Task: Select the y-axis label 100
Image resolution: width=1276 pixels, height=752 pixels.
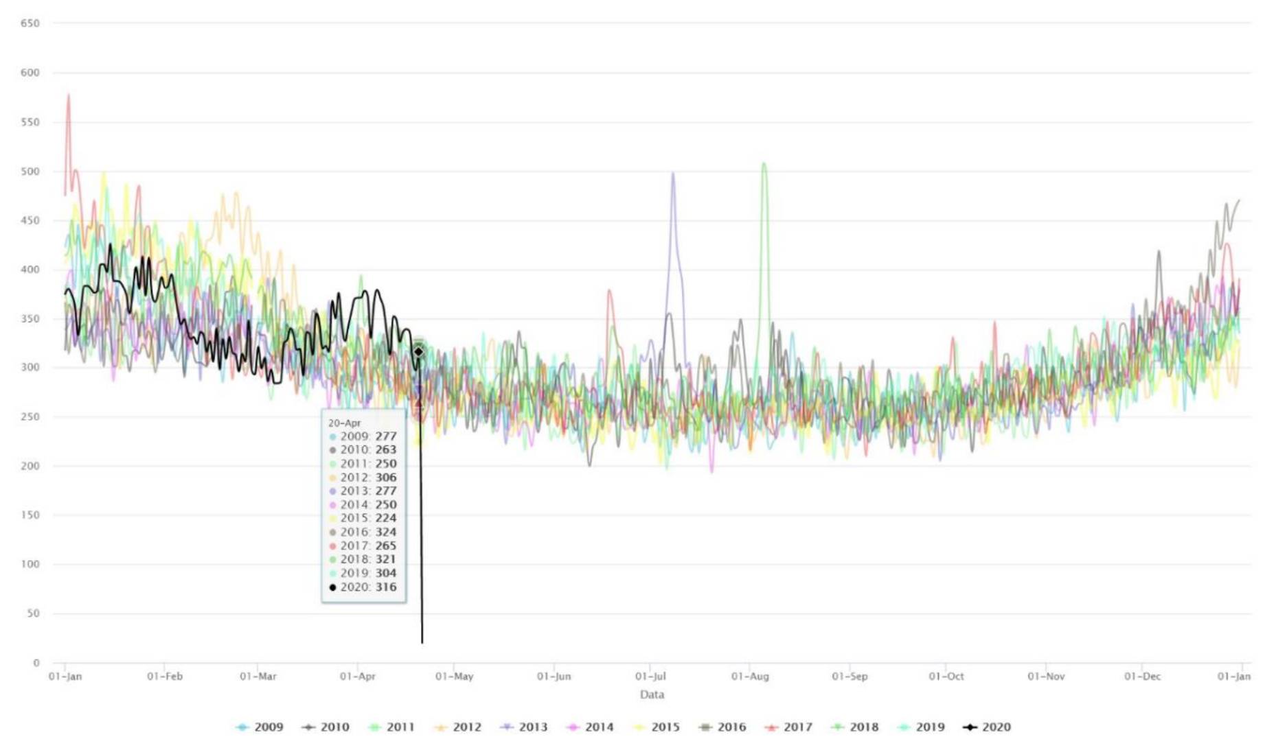Action: (x=30, y=565)
